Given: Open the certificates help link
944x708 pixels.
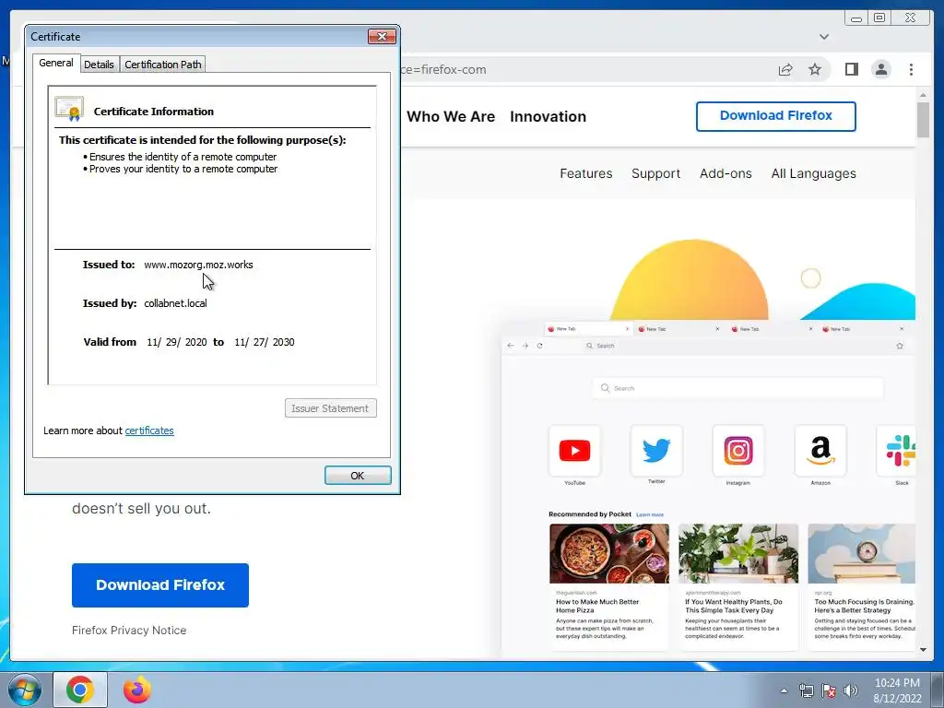Looking at the screenshot, I should (149, 431).
